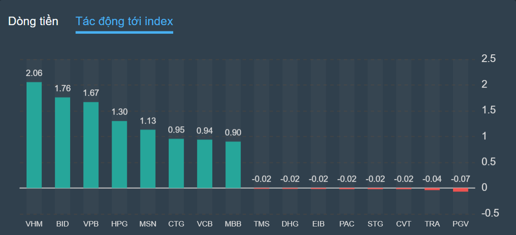The image size is (516, 235).
Task: Click the 2.06 data label above VHM
Action: [34, 73]
